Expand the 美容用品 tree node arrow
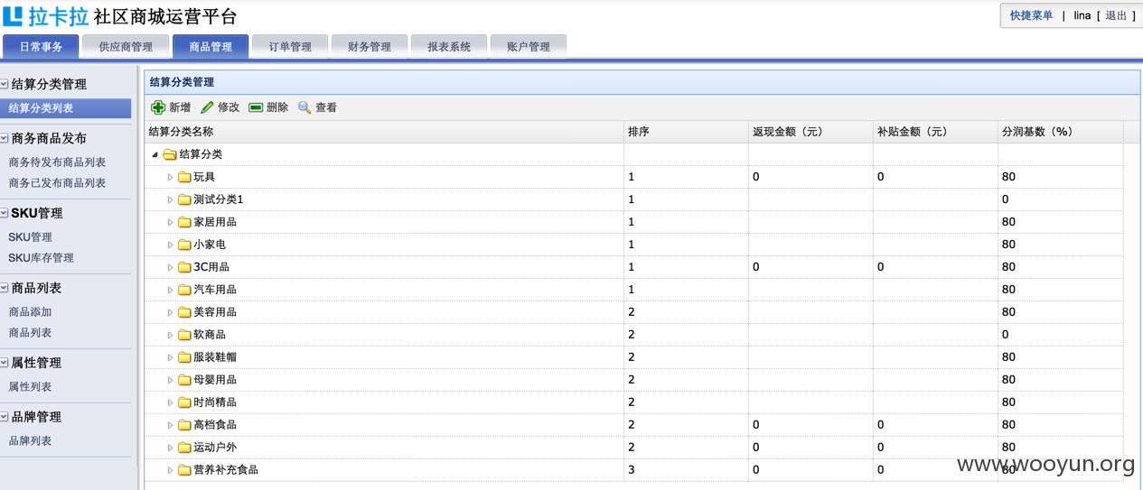The height and width of the screenshot is (490, 1143). point(170,312)
